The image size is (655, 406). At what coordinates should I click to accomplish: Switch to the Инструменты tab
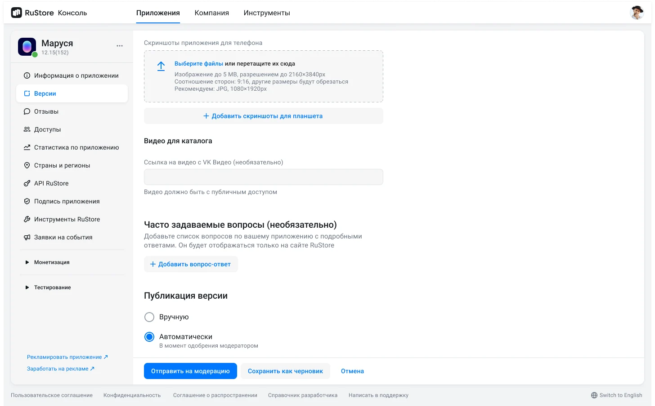tap(267, 13)
